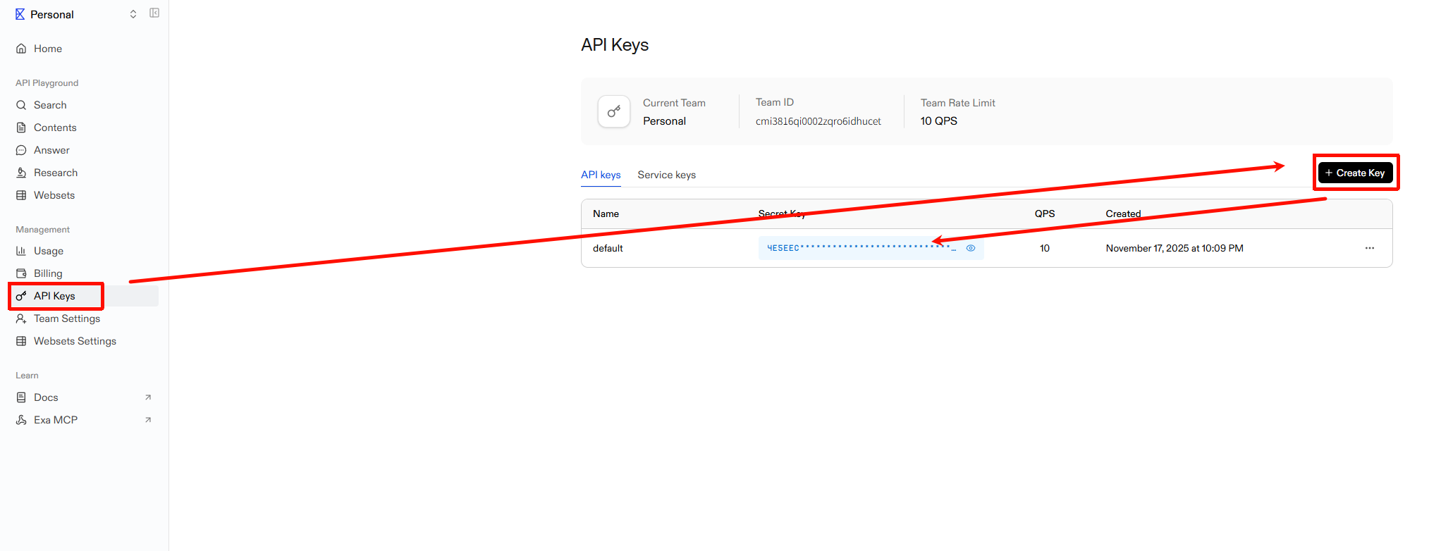Click the Name column header
Image resolution: width=1441 pixels, height=551 pixels.
pyautogui.click(x=606, y=213)
